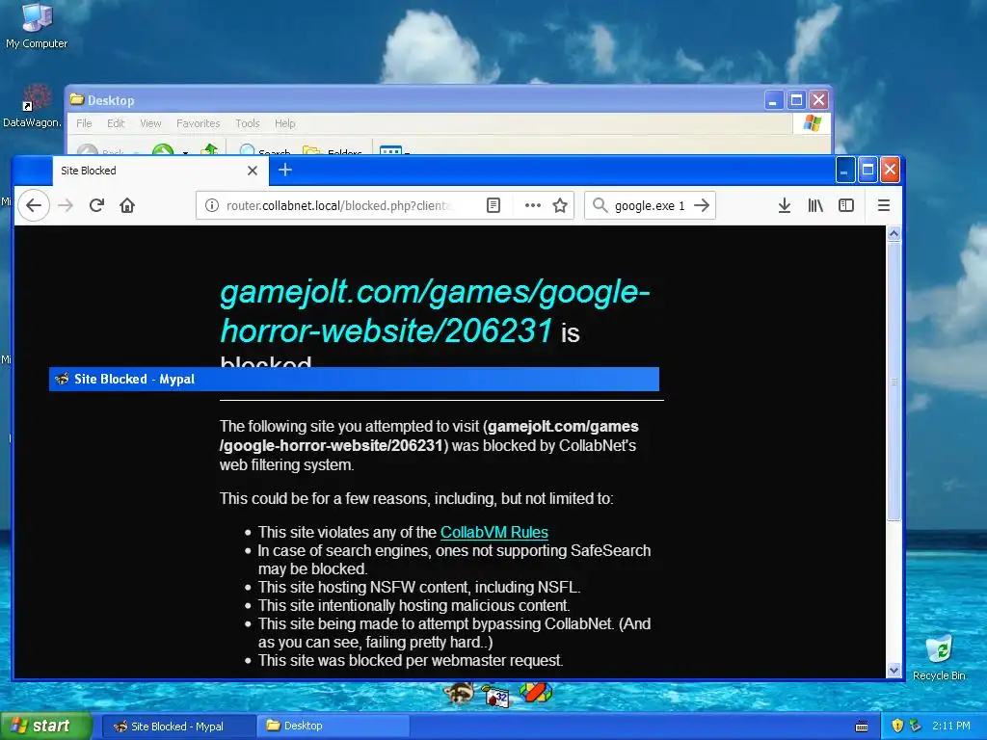Image resolution: width=987 pixels, height=740 pixels.
Task: Open the Mypal hamburger menu
Action: [x=884, y=206]
